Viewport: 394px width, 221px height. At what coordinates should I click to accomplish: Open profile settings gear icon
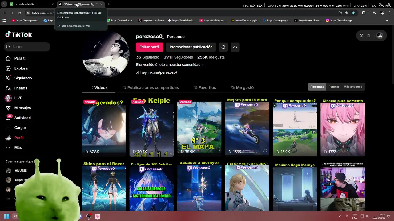pyautogui.click(x=223, y=47)
